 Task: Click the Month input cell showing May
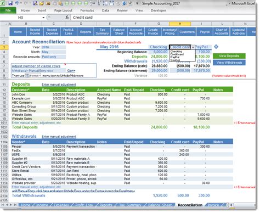pyautogui.click(x=53, y=52)
